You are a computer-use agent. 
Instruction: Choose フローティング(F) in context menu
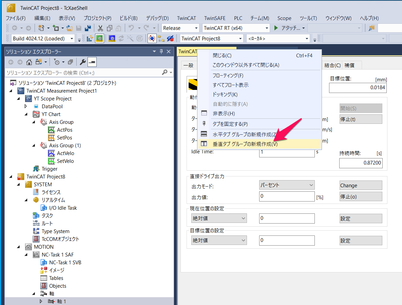(260, 76)
